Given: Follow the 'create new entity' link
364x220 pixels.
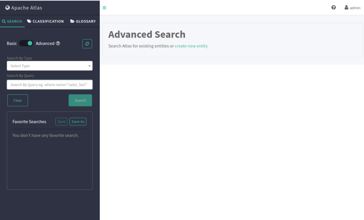Looking at the screenshot, I should click(191, 46).
